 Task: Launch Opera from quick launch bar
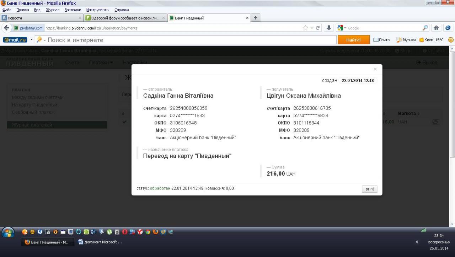pos(125,232)
